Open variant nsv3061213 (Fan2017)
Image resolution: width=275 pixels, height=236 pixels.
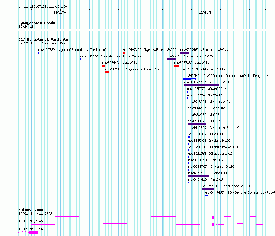207,160
